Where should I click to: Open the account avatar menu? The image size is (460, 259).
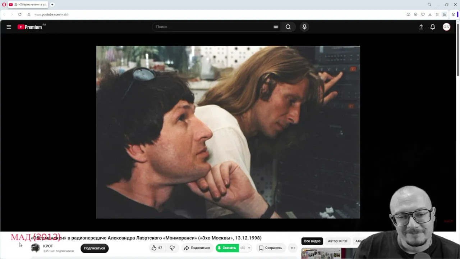(x=446, y=27)
